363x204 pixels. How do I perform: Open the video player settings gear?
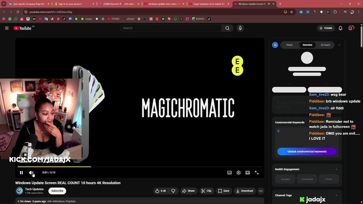click(x=239, y=173)
